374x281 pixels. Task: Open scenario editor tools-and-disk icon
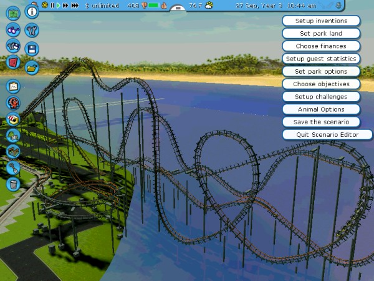pos(13,46)
